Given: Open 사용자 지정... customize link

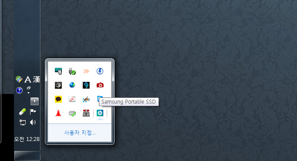Looking at the screenshot, I should pyautogui.click(x=80, y=133).
